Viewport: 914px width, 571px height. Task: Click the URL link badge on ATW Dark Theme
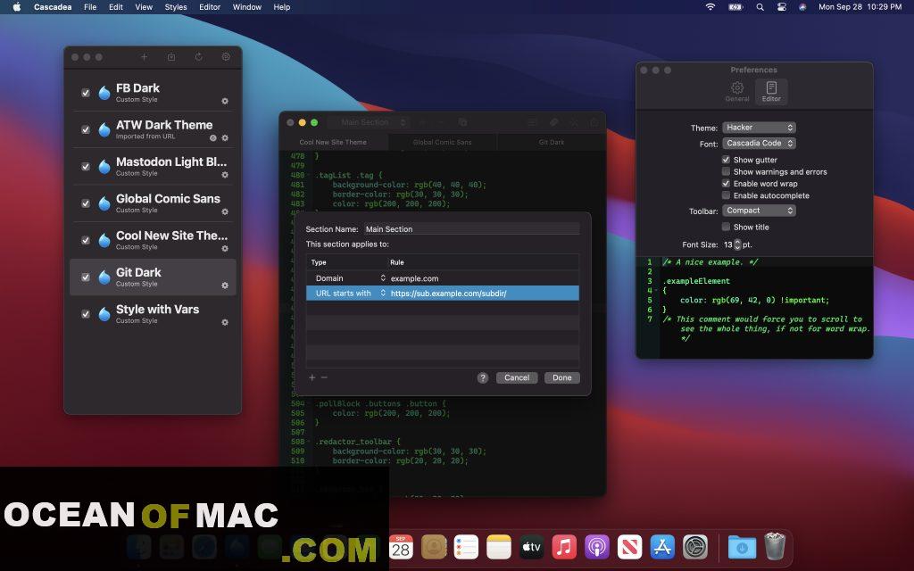(213, 138)
